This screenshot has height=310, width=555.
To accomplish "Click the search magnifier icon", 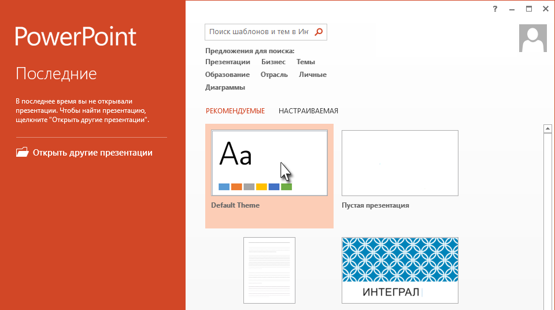I will (x=319, y=32).
